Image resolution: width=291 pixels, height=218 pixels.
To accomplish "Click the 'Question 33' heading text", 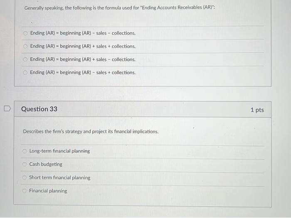I will pyautogui.click(x=39, y=109).
